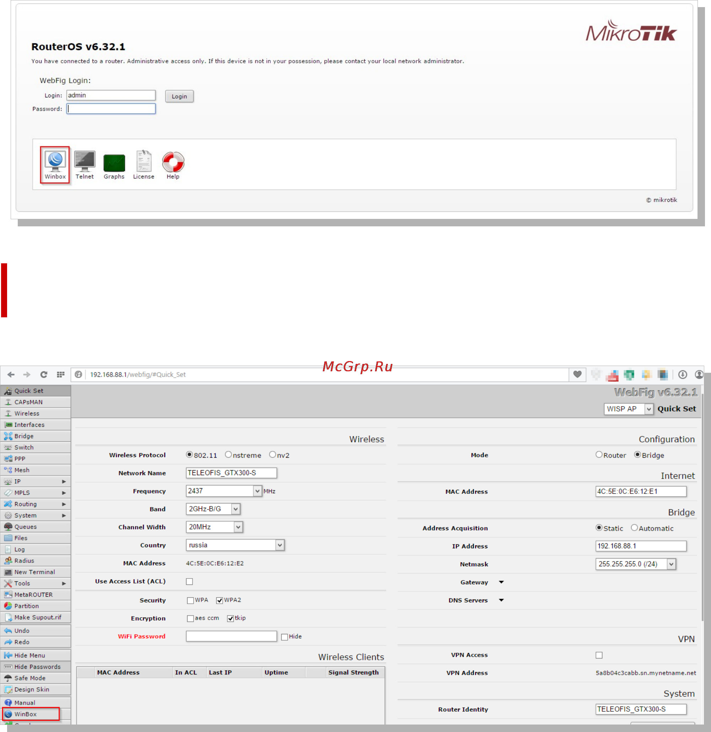711x732 pixels.
Task: Open the Radius sidebar entry
Action: (36, 560)
